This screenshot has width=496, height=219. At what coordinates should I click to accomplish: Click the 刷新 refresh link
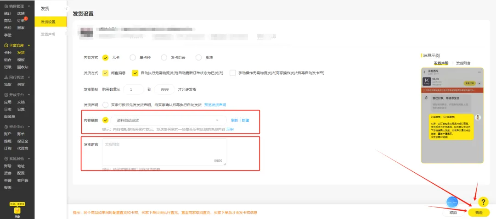[x=234, y=120]
